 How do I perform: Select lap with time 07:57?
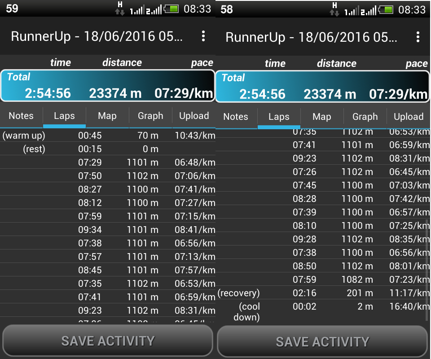tap(108, 257)
